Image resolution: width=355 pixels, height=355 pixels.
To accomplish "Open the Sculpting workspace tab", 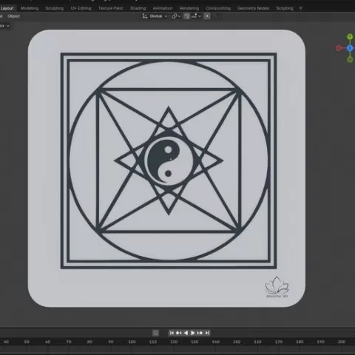I will (55, 8).
